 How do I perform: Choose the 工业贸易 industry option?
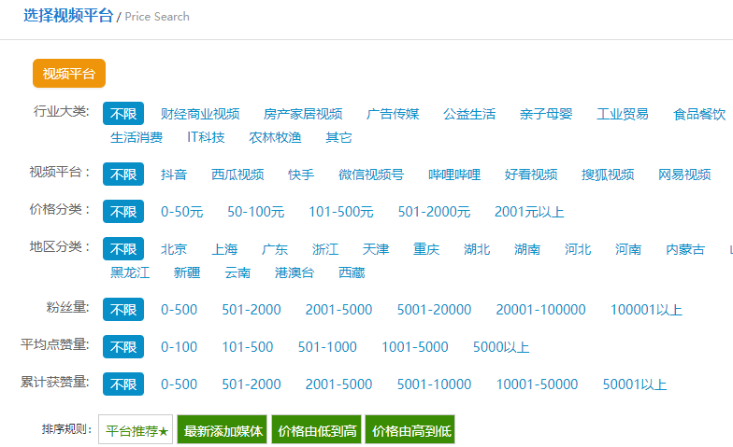coord(623,114)
